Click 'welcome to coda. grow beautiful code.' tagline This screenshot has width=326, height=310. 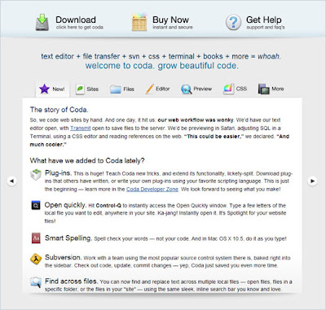[162, 66]
